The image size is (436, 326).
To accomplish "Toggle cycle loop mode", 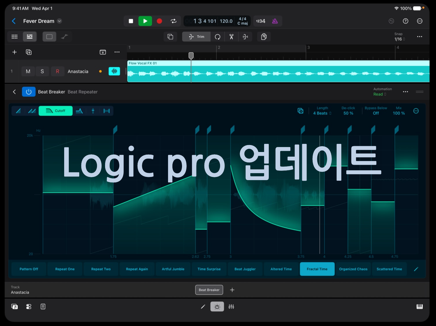I will point(174,21).
